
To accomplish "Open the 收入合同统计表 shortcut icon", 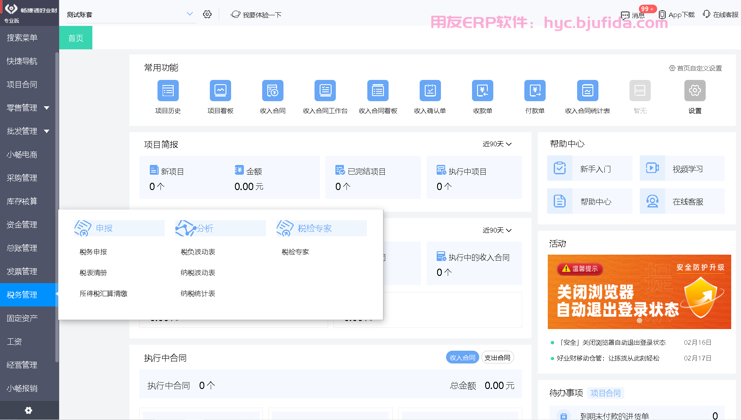I will (x=587, y=91).
